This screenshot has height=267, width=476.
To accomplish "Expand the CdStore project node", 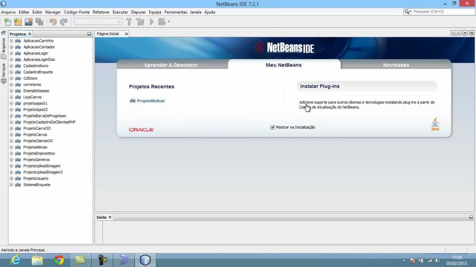I will pos(11,78).
